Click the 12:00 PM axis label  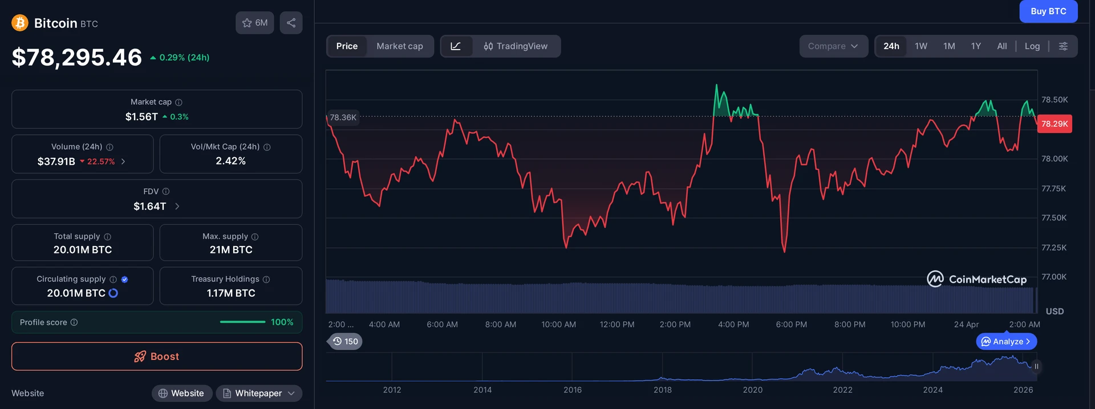617,324
